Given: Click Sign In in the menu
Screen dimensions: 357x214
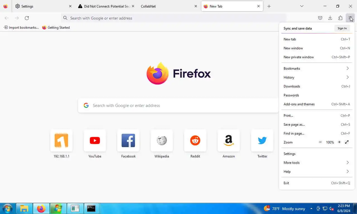Looking at the screenshot, I should 342,28.
